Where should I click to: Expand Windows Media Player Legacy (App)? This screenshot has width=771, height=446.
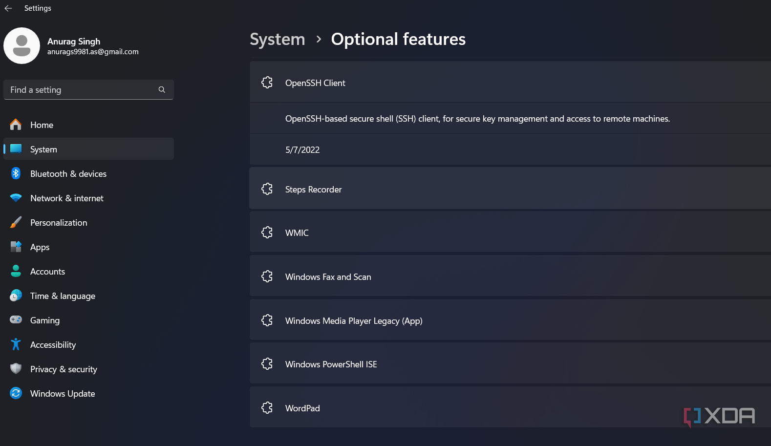(x=510, y=320)
